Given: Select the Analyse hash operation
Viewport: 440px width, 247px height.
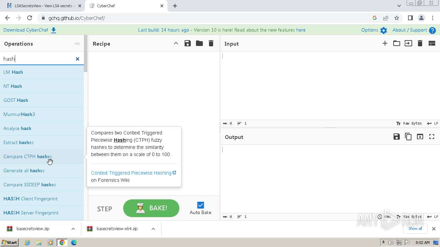Looking at the screenshot, I should (42, 128).
